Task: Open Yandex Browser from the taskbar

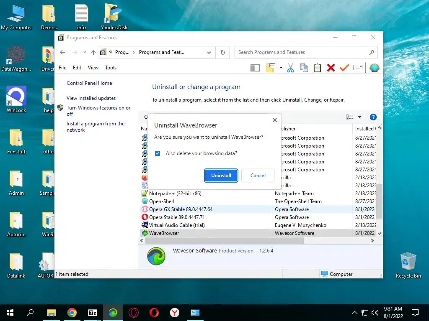Action: tap(175, 313)
